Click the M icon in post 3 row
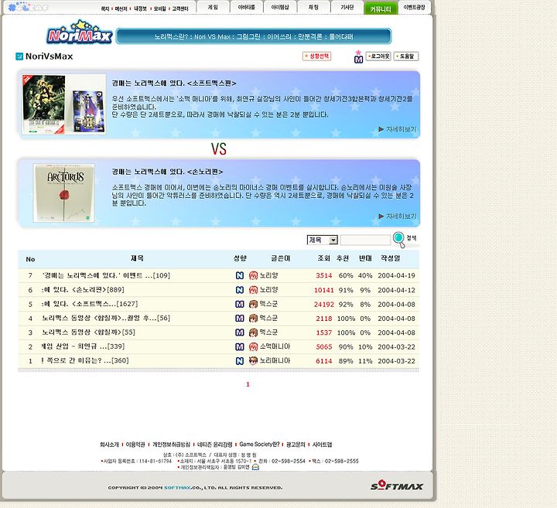 coord(240,332)
